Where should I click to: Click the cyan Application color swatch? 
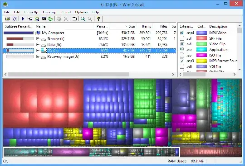[201, 49]
